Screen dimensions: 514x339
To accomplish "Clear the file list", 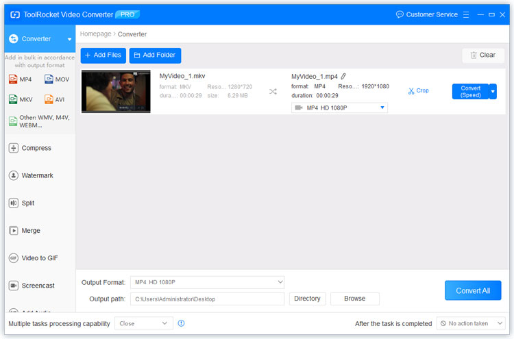I will click(483, 55).
